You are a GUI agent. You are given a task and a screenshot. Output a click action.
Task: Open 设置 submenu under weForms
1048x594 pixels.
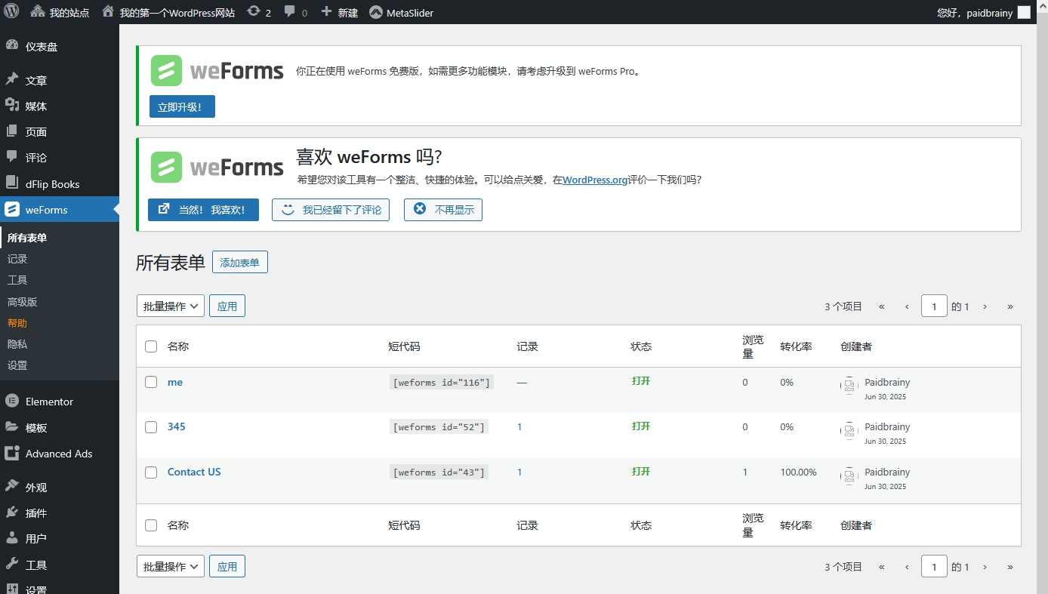click(17, 365)
